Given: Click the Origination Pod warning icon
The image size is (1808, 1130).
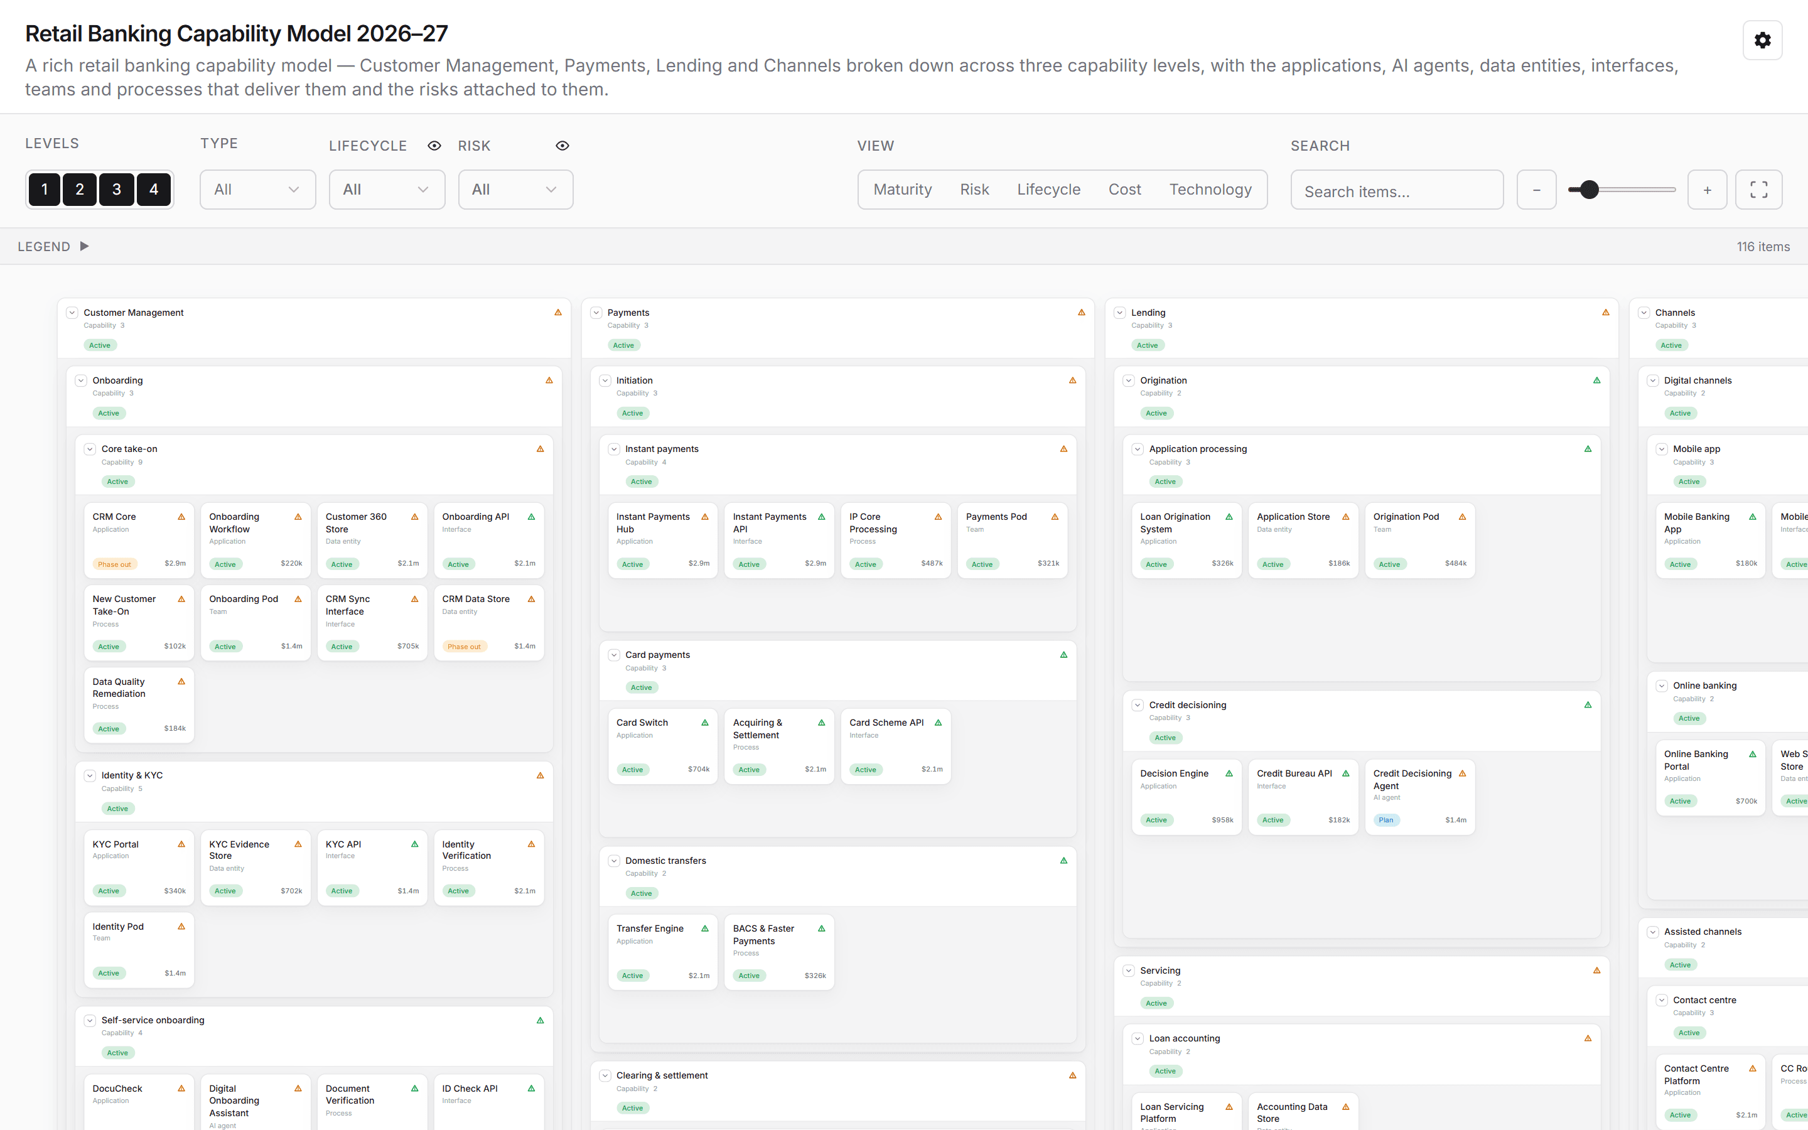Looking at the screenshot, I should (1462, 517).
